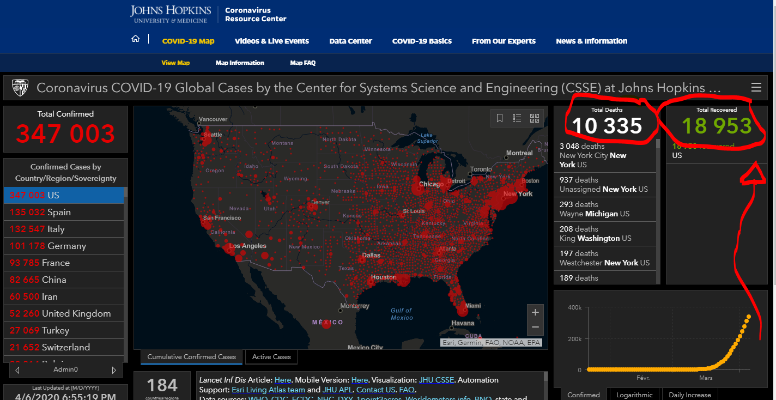This screenshot has width=776, height=400.
Task: Click the US recovered entry
Action: coord(716,151)
